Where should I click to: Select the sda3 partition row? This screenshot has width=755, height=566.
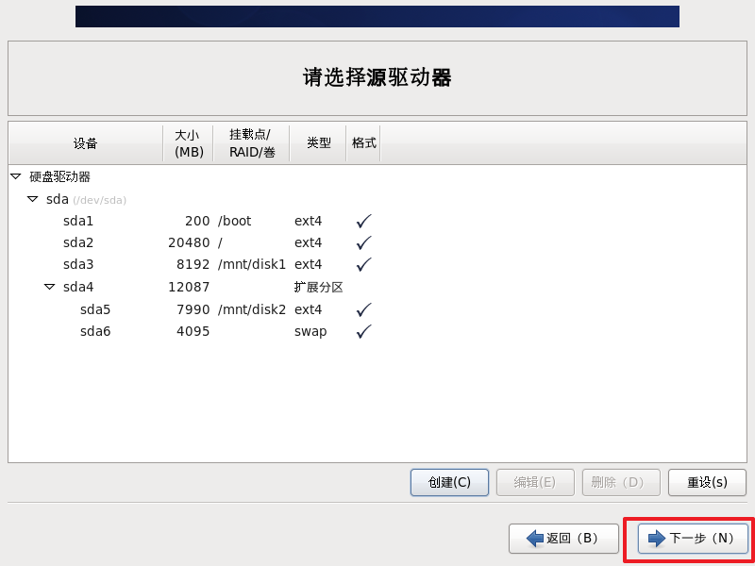377,264
